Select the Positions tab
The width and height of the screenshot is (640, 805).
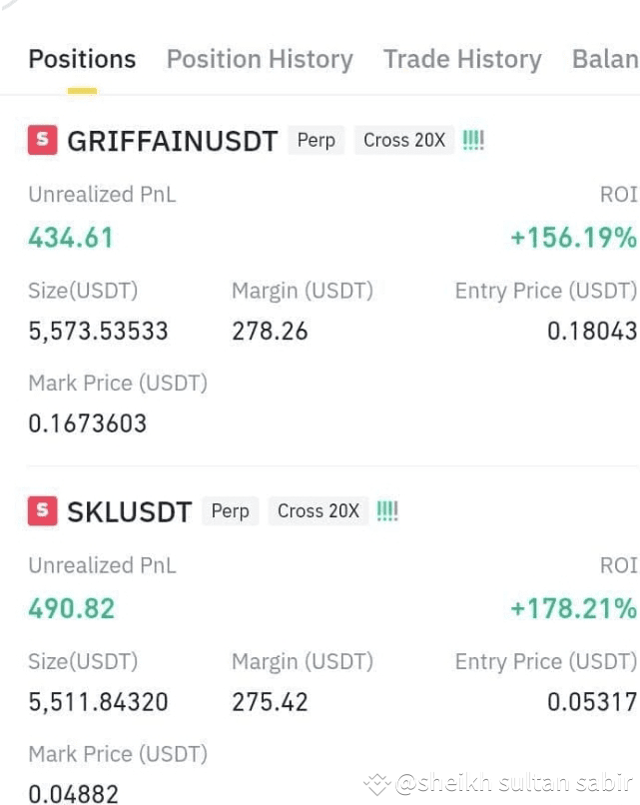point(82,59)
